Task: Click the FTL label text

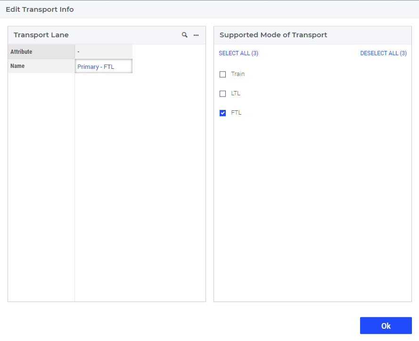Action: click(236, 113)
